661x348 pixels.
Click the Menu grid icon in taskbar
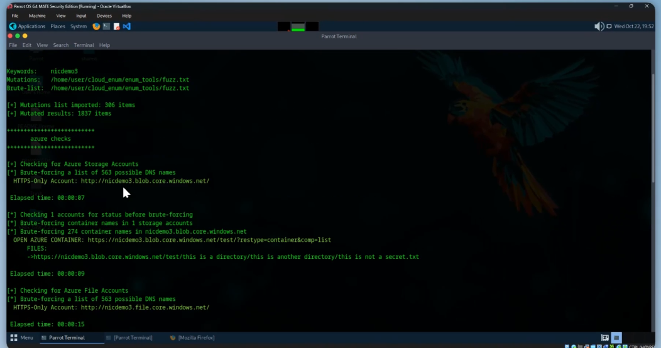tap(13, 337)
